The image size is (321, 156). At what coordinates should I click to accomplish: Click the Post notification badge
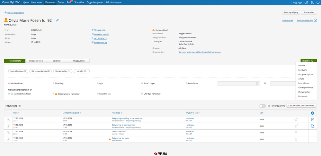[71, 1]
